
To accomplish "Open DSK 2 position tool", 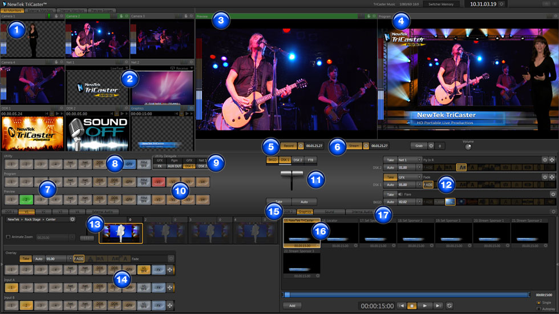I will [x=552, y=160].
